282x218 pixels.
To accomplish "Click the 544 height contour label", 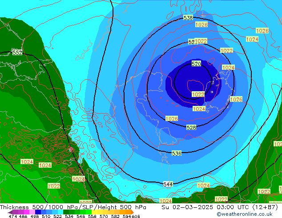I will pos(168,184).
